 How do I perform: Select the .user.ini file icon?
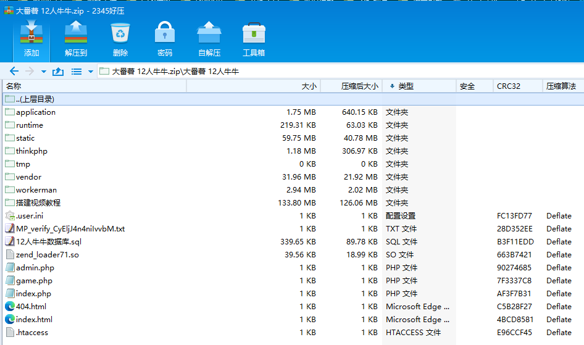pyautogui.click(x=10, y=215)
